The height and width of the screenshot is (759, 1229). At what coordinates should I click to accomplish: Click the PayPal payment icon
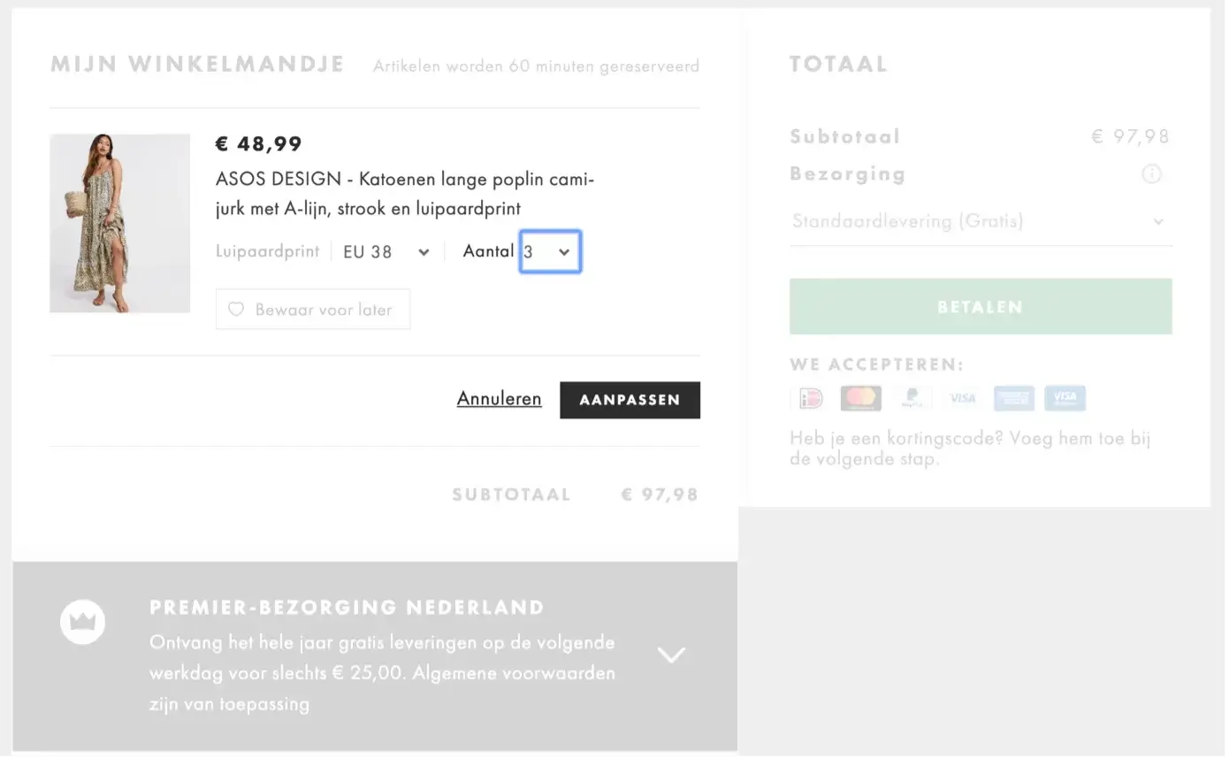pyautogui.click(x=912, y=399)
